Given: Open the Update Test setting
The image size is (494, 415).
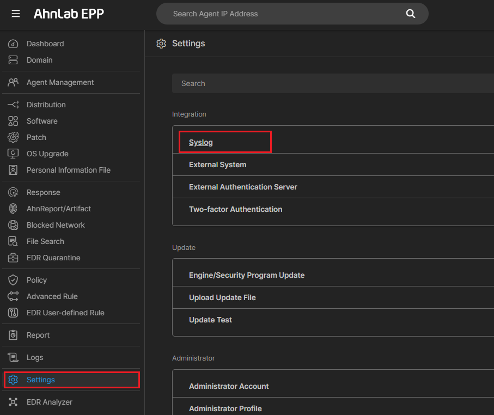Looking at the screenshot, I should coord(210,320).
